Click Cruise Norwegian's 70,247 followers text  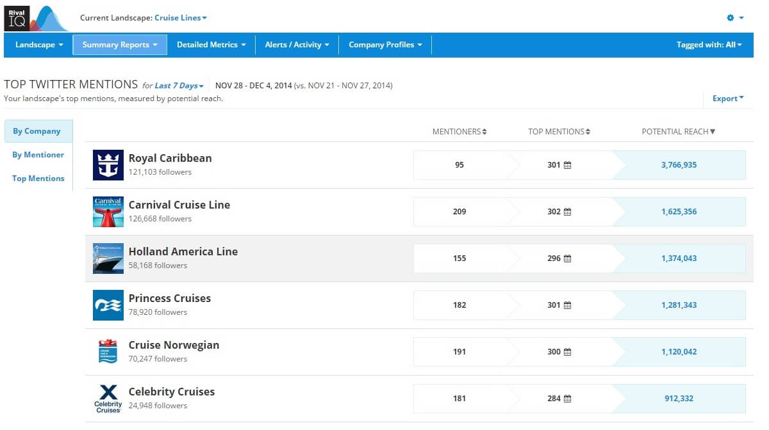[x=158, y=359]
